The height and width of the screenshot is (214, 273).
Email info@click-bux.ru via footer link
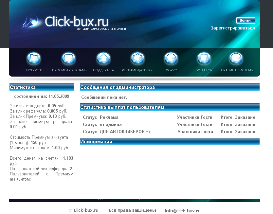coord(183,211)
